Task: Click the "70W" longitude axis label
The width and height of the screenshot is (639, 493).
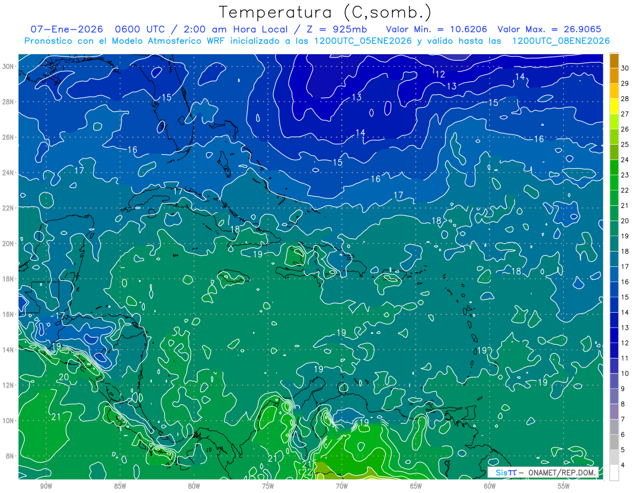Action: click(x=342, y=486)
